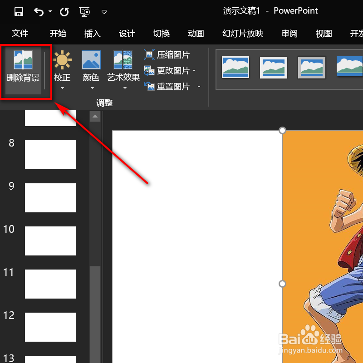Select slide 10 thumbnail
Image resolution: width=363 pixels, height=363 pixels.
coord(50,241)
